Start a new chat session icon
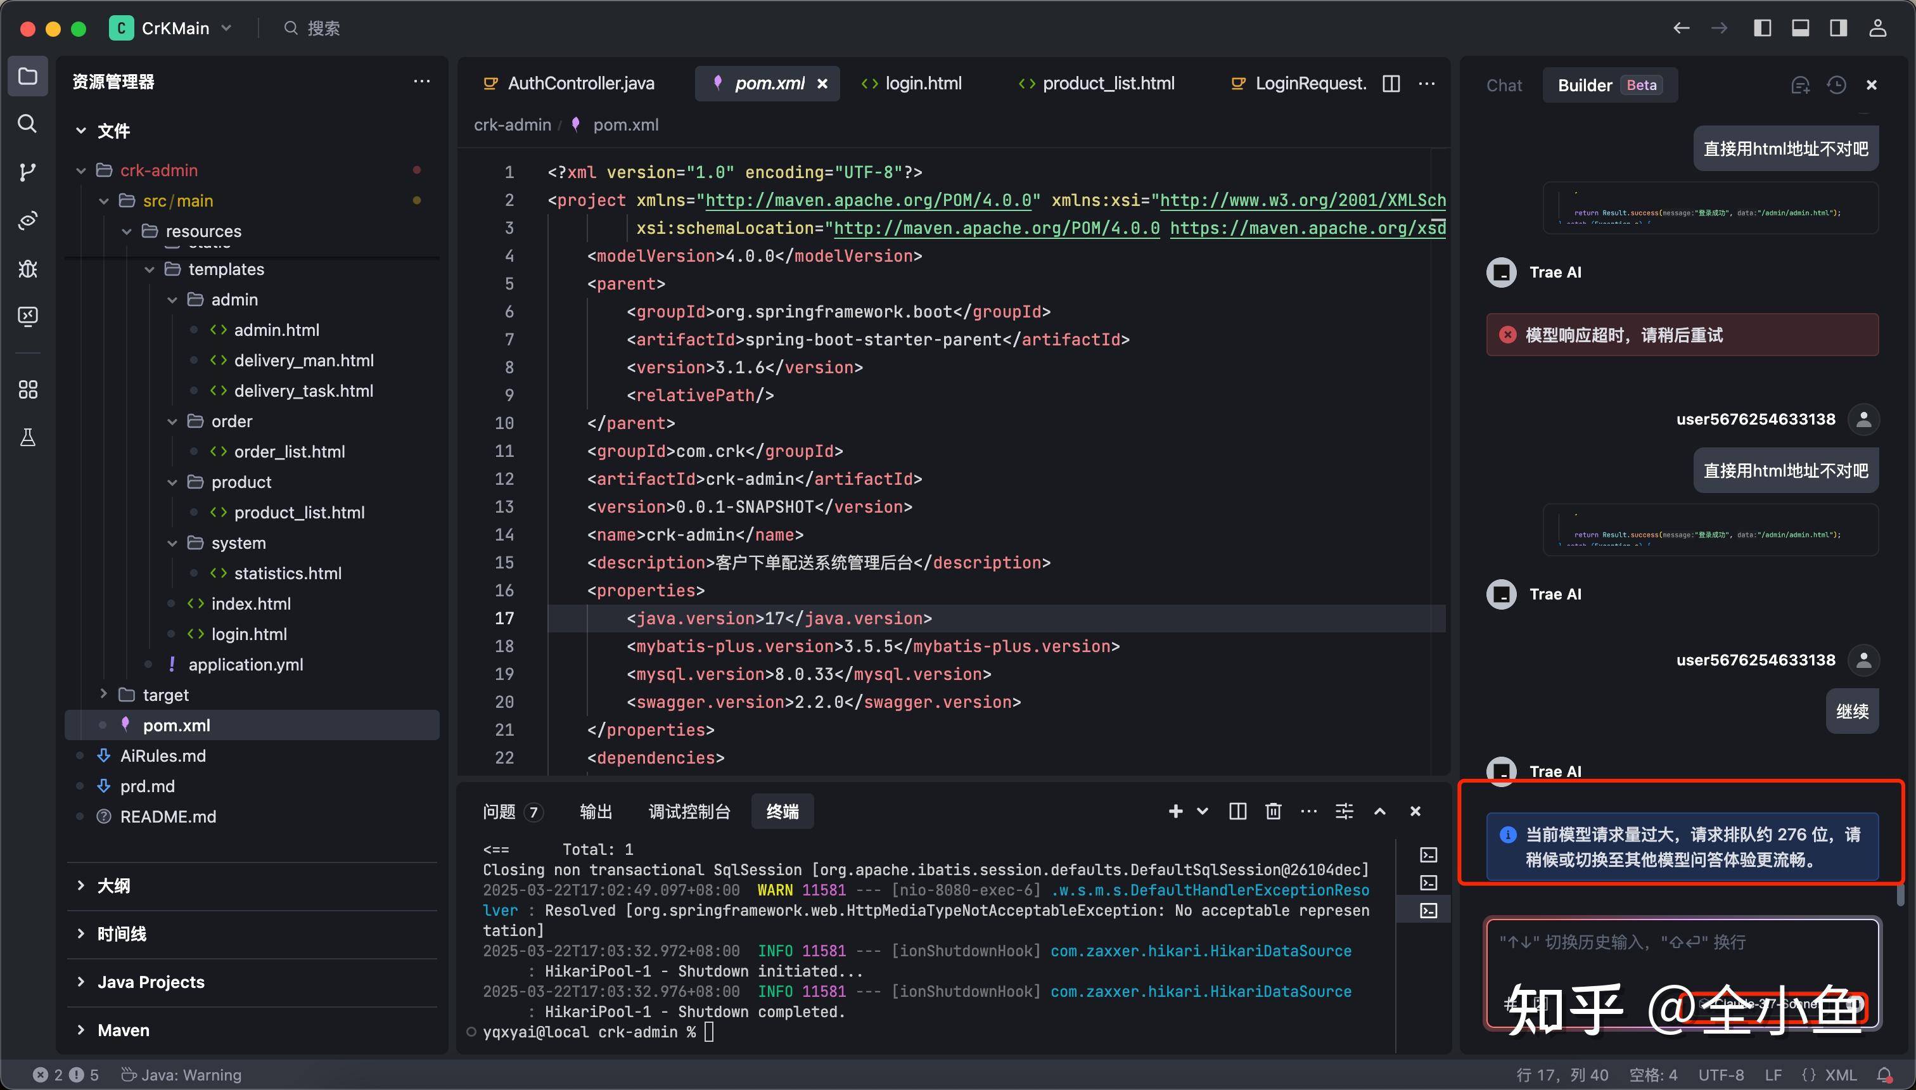Screen dimensions: 1916x1090 coord(1800,86)
